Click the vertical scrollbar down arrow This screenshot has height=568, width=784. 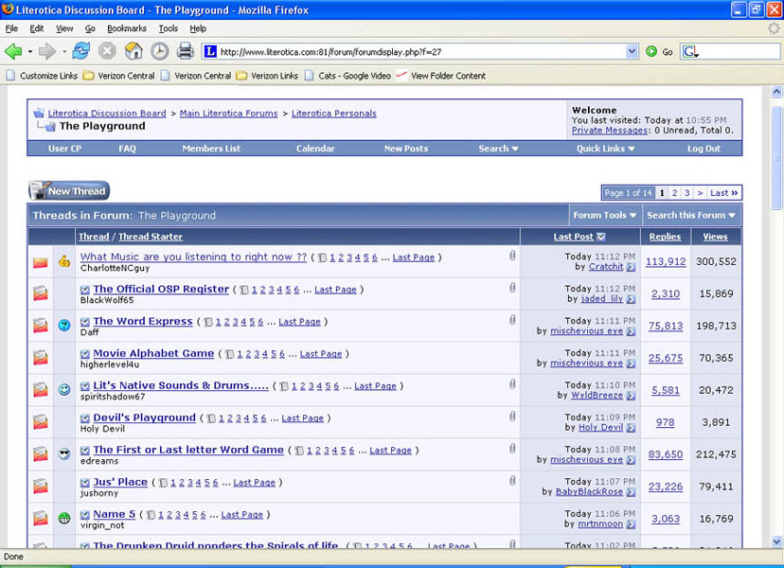point(776,541)
